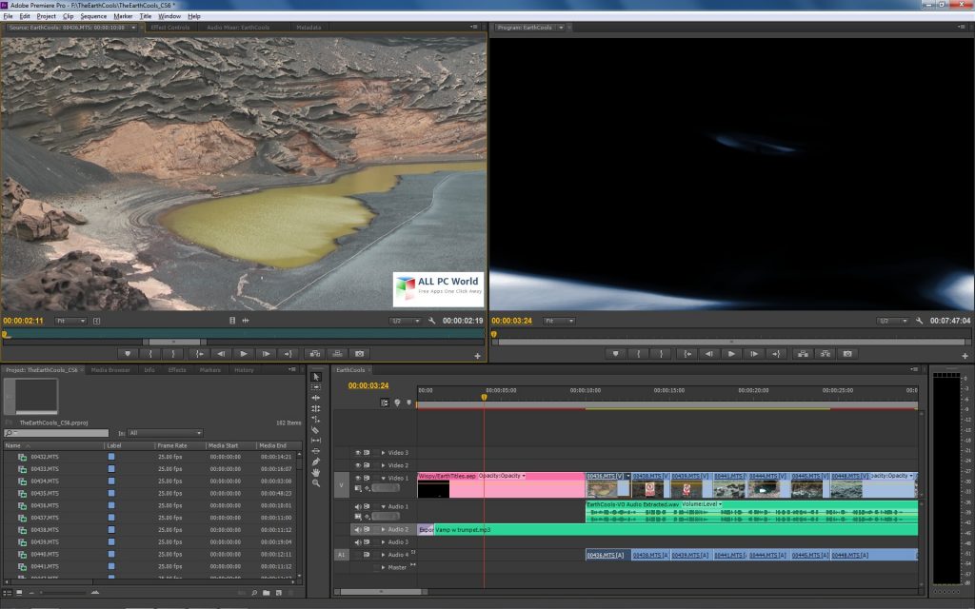Open the 'In: All' search filter dropdown
Screen dimensions: 975x609
pos(165,433)
